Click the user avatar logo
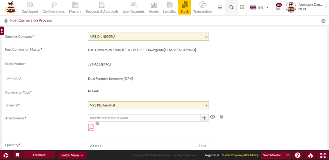Viewport: 329px width, 160px height. coord(291,7)
